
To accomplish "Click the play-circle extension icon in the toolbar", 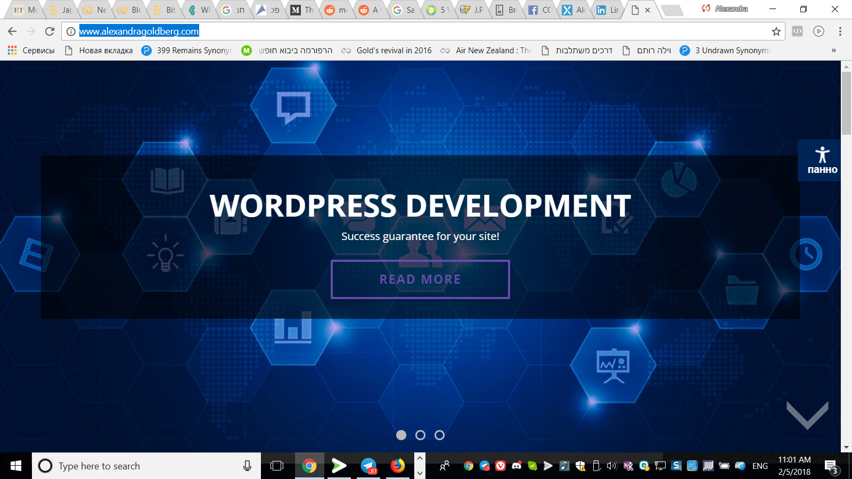I will click(819, 31).
